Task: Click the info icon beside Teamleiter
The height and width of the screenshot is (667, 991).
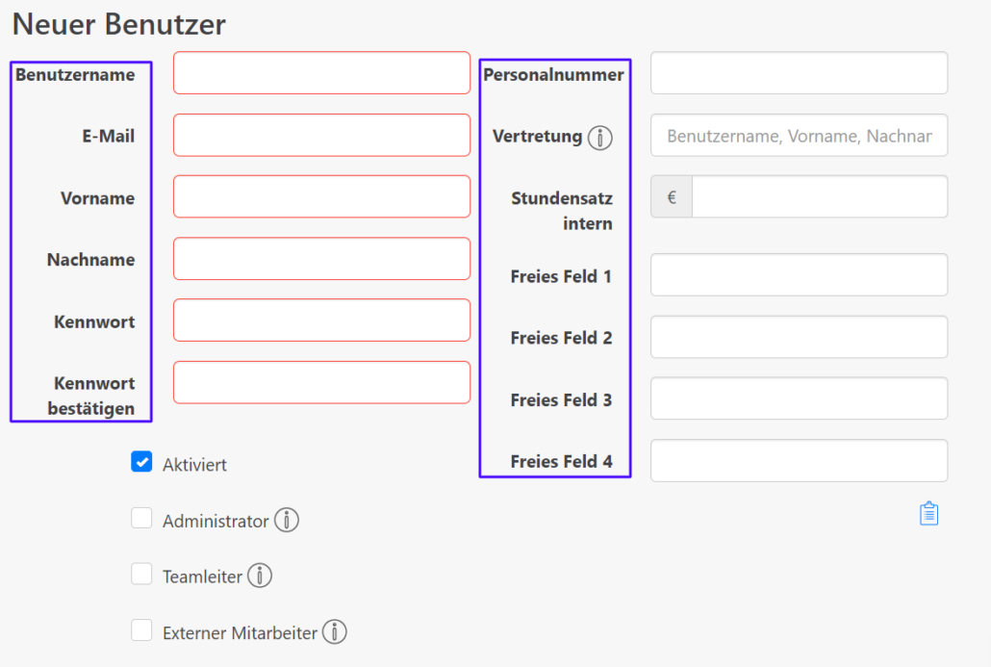Action: point(260,576)
